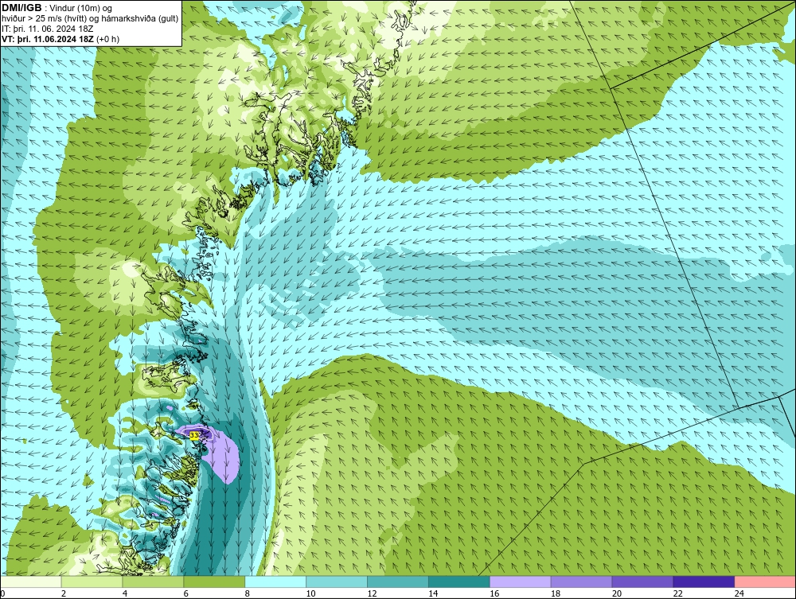The width and height of the screenshot is (796, 599).
Task: Click the legend scale number "4"
Action: pos(125,593)
